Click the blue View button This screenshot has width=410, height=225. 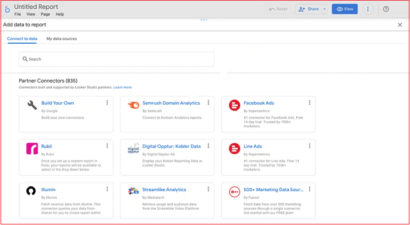pos(344,9)
